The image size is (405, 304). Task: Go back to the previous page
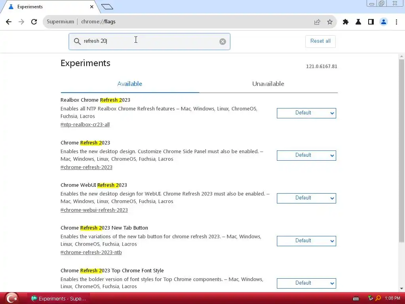9,22
